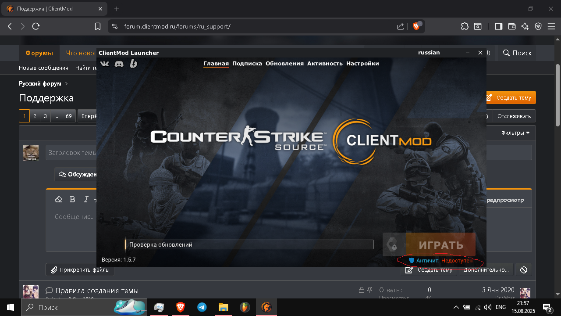Bookmark this page with the bookmark icon

point(98,26)
